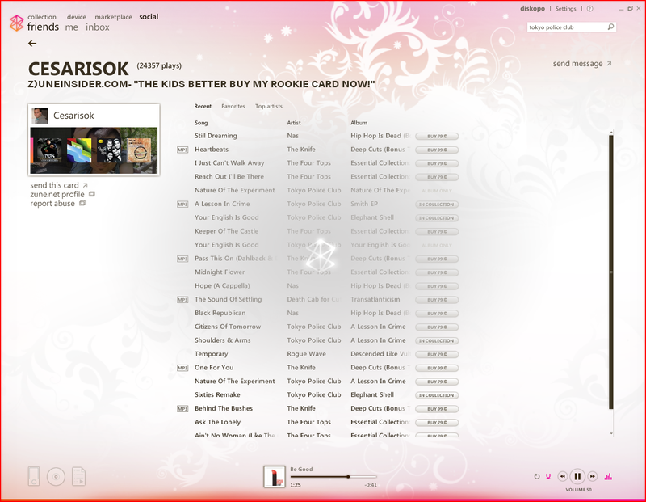Sort by the Album column header
Image resolution: width=646 pixels, height=502 pixels.
tap(359, 123)
